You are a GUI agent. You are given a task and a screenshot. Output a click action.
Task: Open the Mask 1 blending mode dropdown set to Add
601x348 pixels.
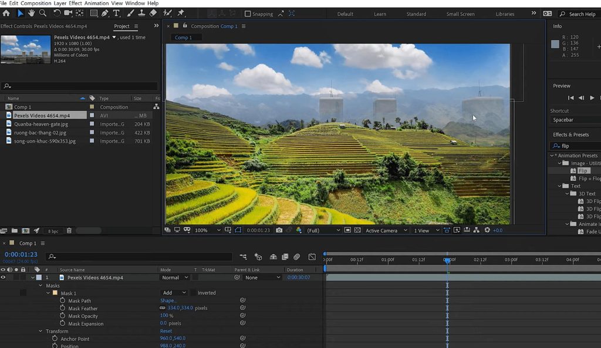174,293
